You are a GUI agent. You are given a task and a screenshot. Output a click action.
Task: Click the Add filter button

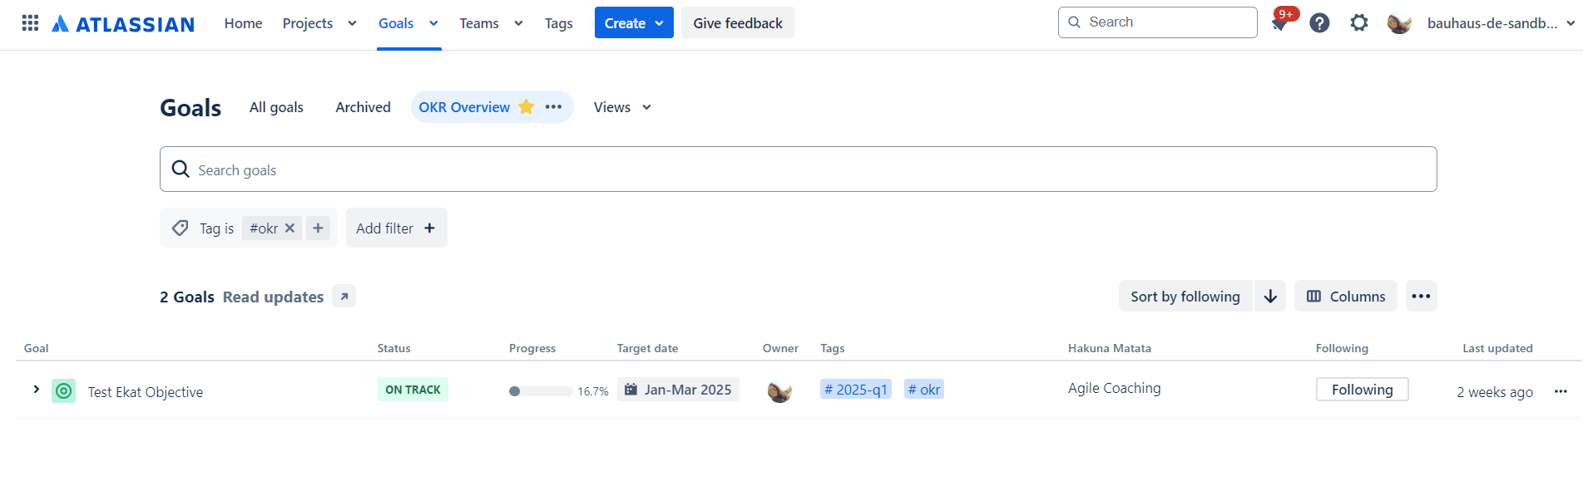click(396, 228)
